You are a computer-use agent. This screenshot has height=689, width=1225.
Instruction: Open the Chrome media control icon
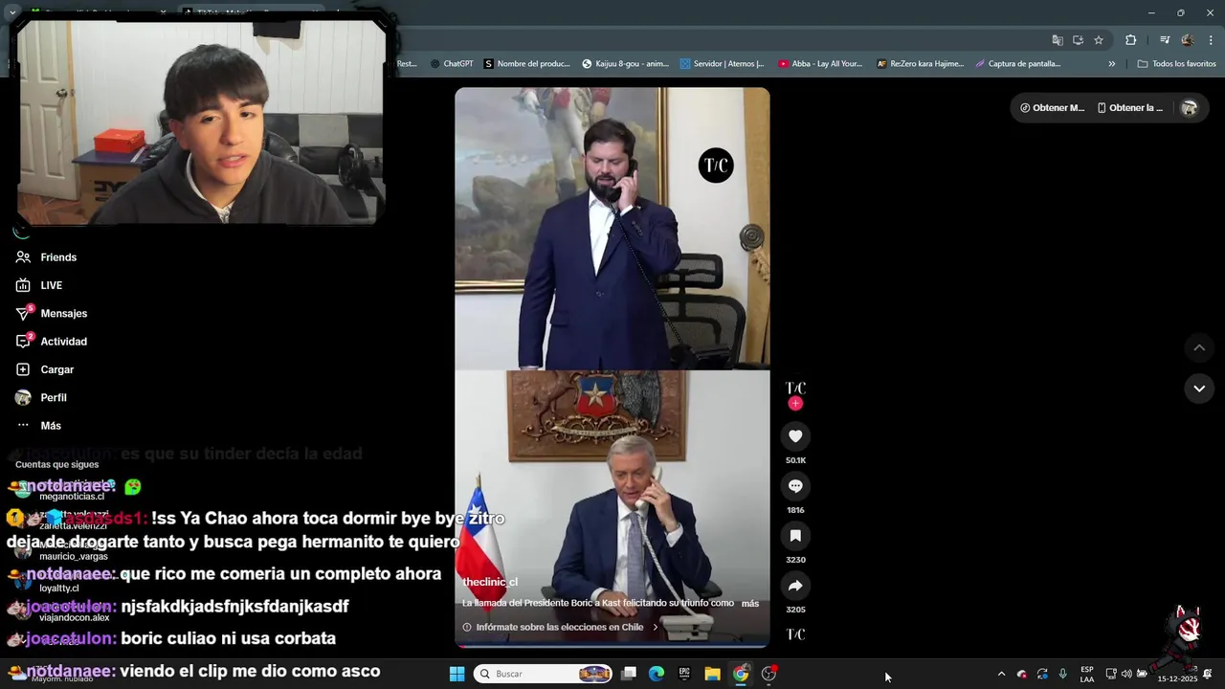pos(1165,40)
